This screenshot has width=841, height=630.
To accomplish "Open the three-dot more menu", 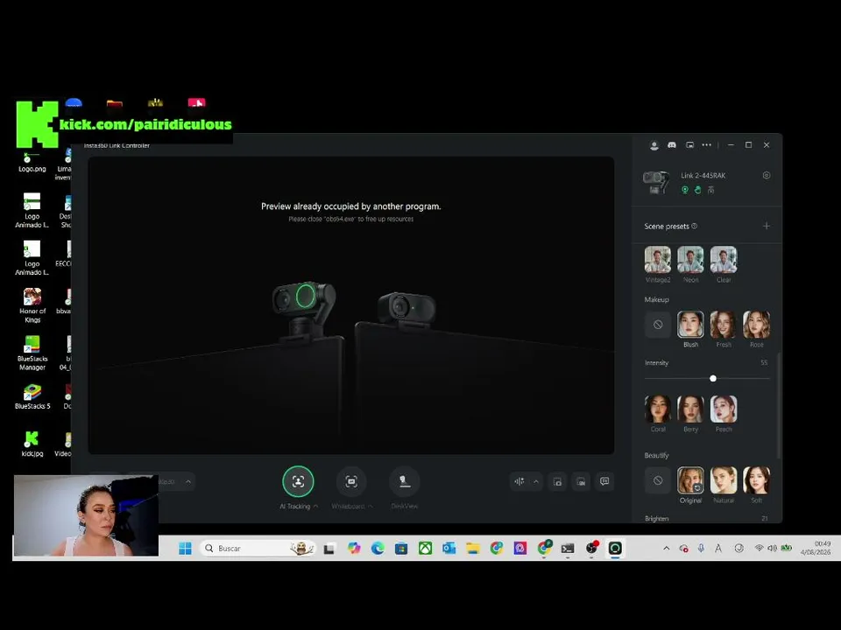I will 707,144.
